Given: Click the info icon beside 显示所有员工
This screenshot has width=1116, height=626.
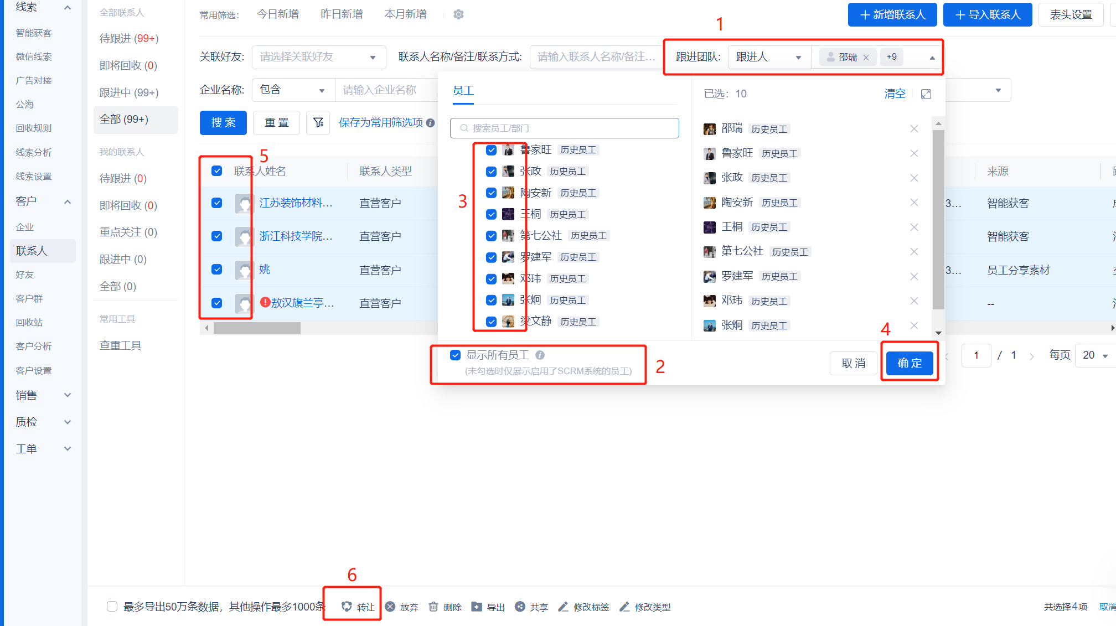Looking at the screenshot, I should tap(540, 355).
